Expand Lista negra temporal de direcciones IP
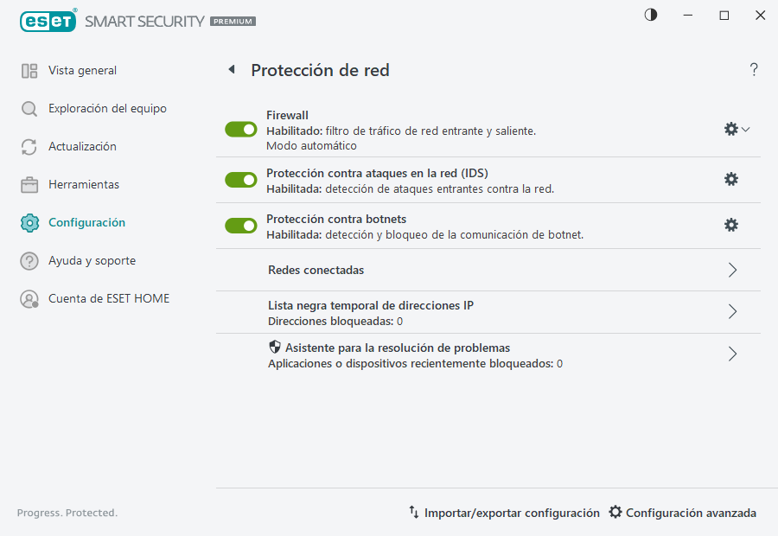Viewport: 778px width, 536px height. tap(732, 312)
